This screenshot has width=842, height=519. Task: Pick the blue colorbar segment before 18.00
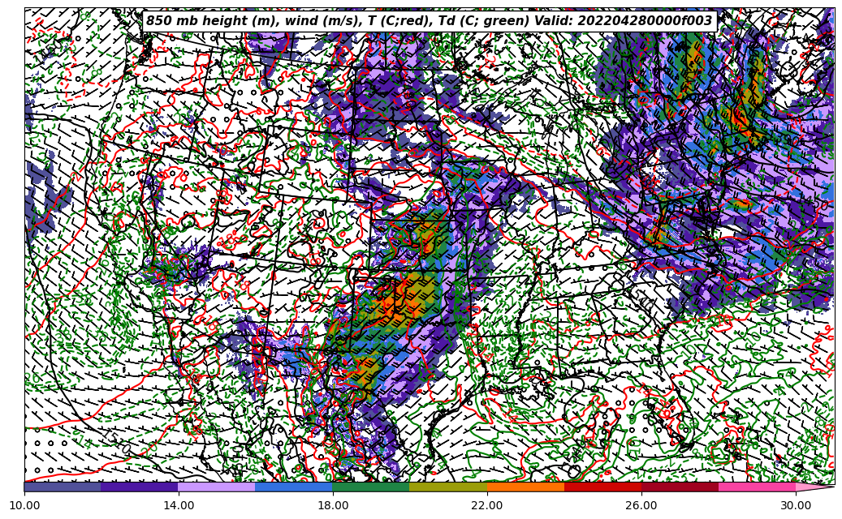tap(294, 487)
